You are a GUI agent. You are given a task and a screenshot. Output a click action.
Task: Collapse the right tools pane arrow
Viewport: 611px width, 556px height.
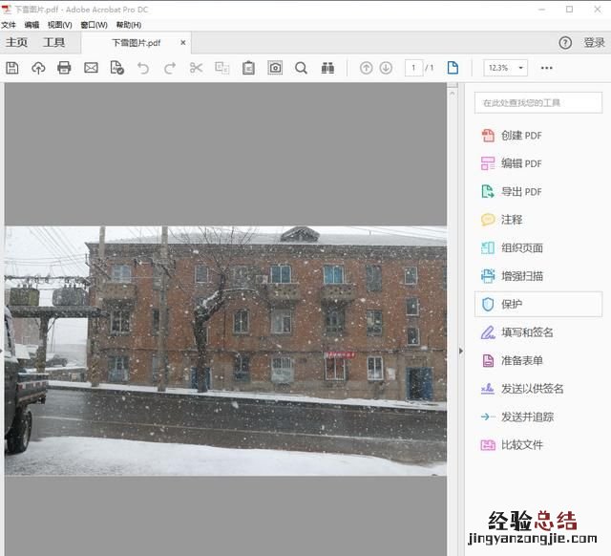point(461,352)
